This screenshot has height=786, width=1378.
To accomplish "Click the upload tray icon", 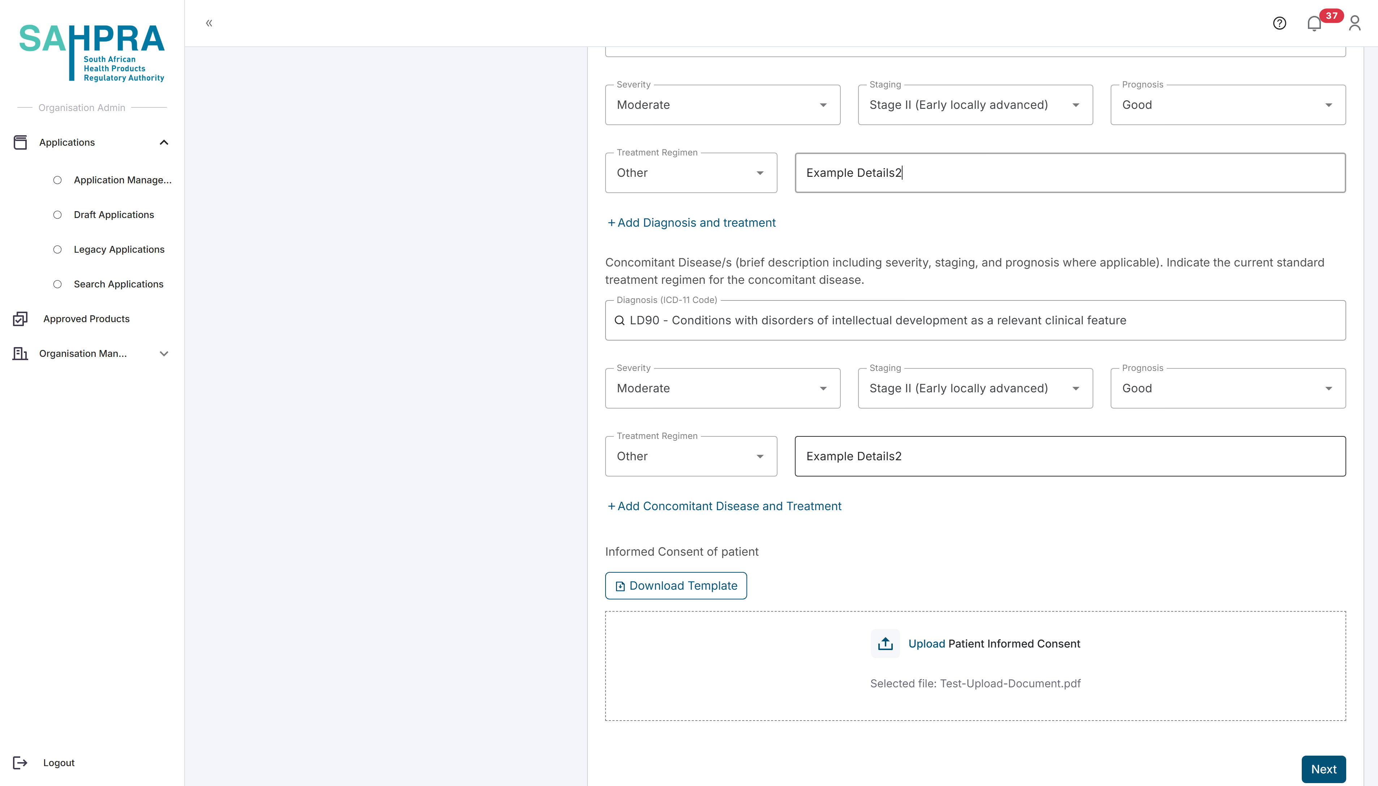I will tap(885, 644).
